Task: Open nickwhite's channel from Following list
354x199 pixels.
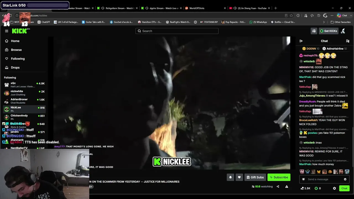Action: coord(24,93)
